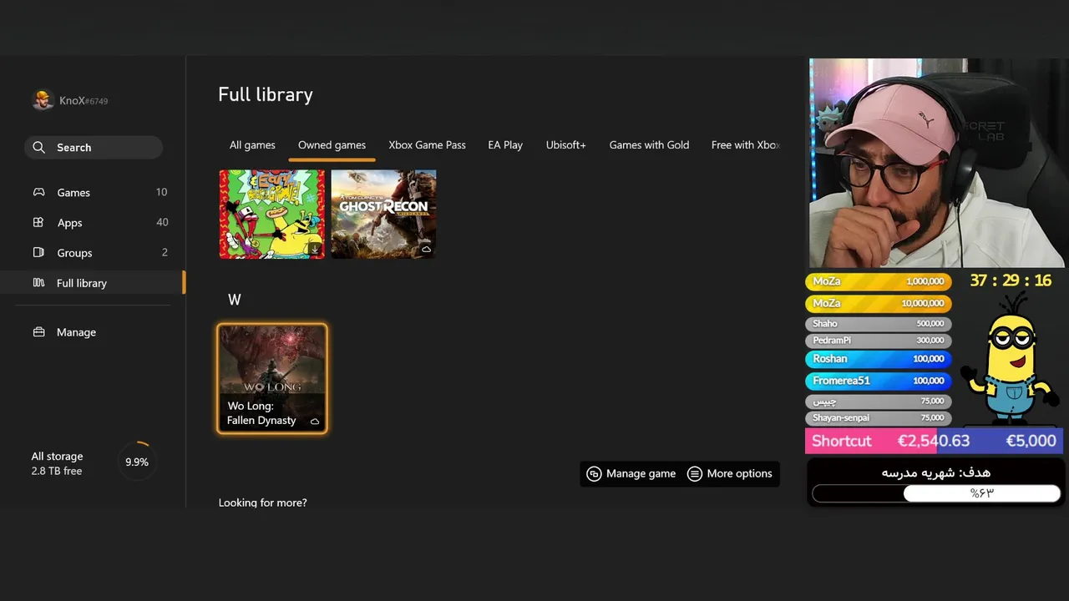Click the Full library books icon
1069x601 pixels.
(x=38, y=283)
